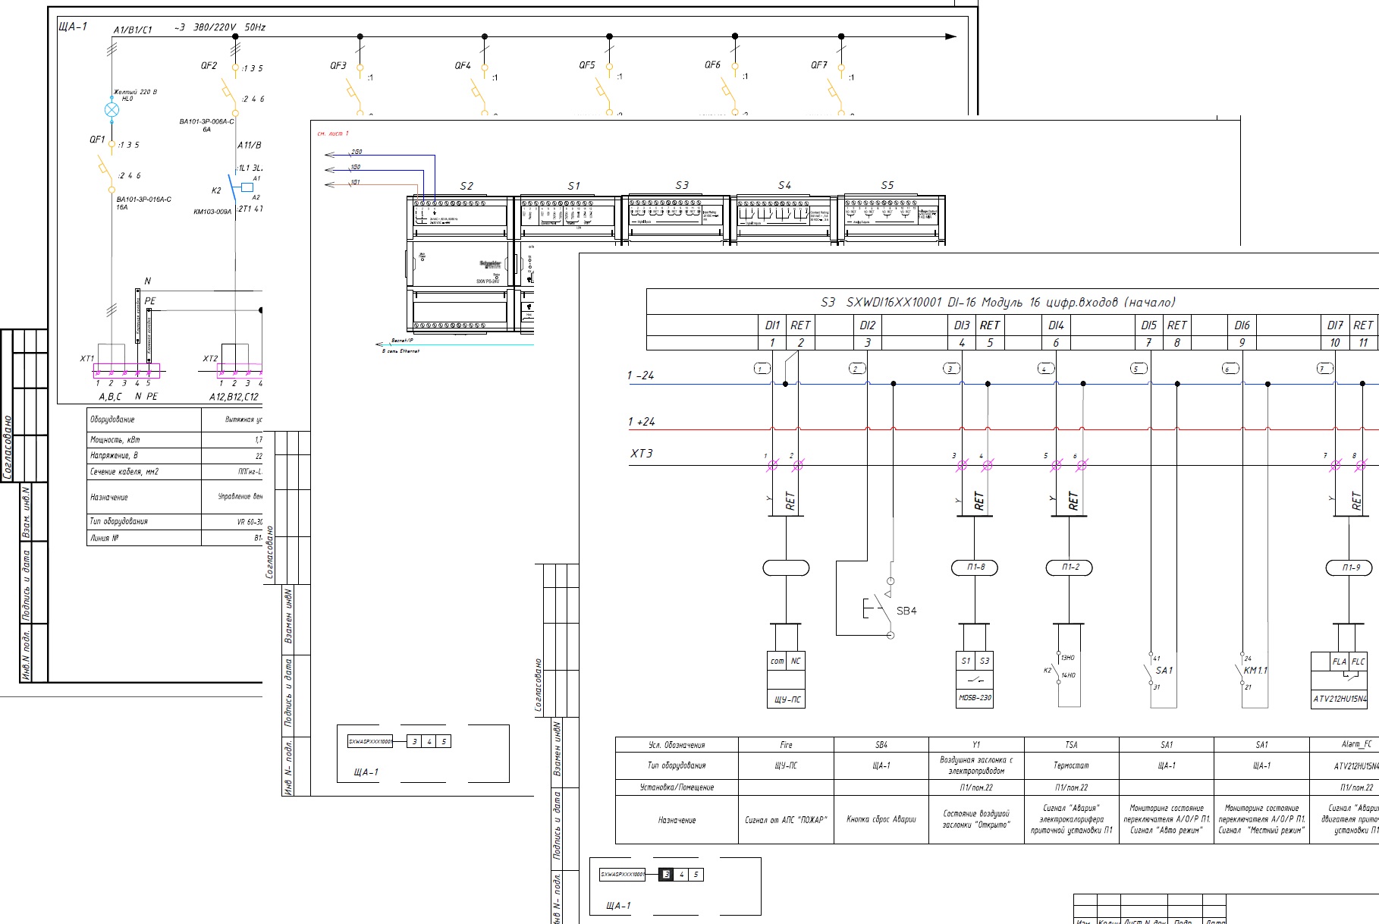Click the 'В сеть Ethernet' note
Viewport: 1379px width, 924px height.
tap(401, 351)
